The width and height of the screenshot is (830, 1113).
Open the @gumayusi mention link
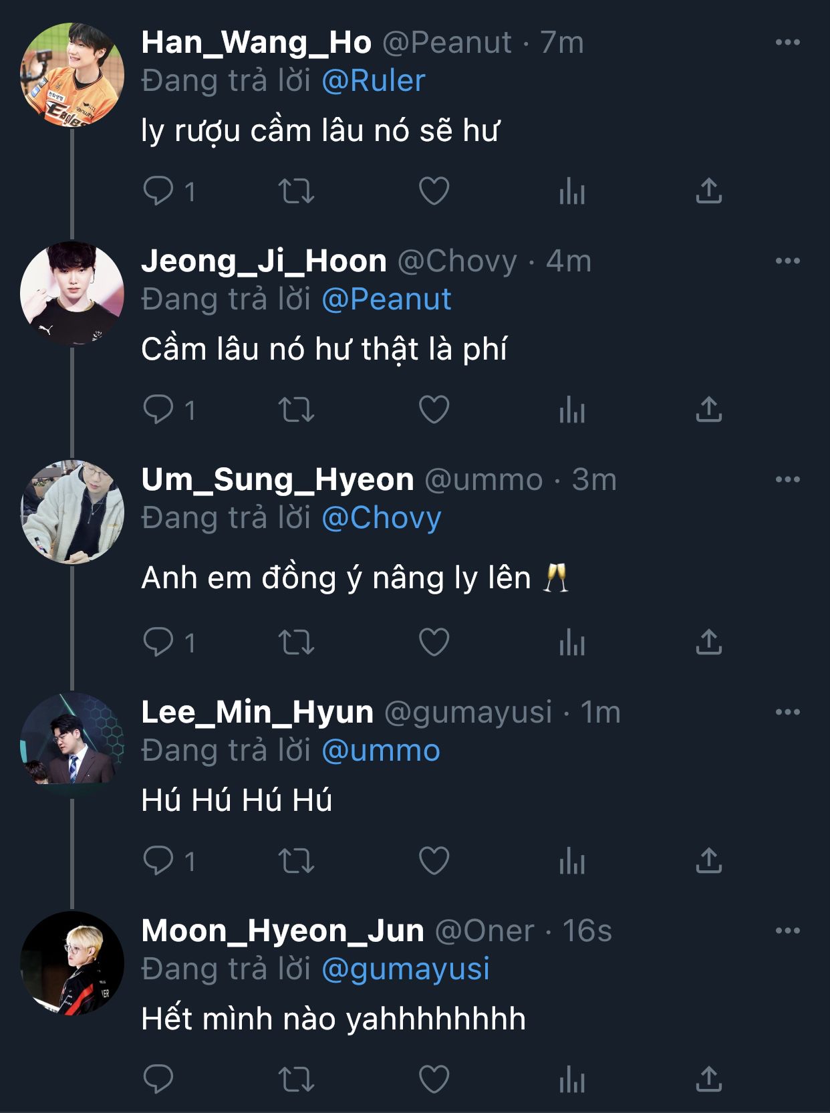[406, 969]
